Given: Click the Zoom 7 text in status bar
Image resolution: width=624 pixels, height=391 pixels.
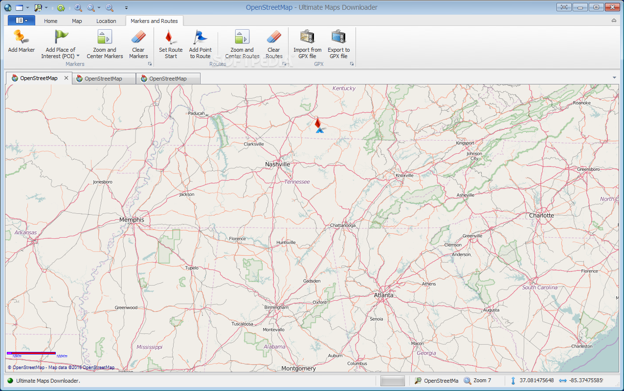Looking at the screenshot, I should (x=482, y=381).
